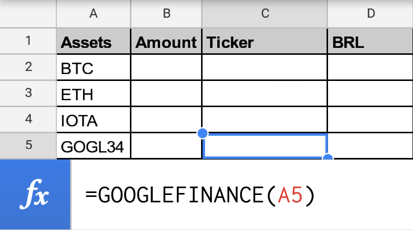Screen dimensions: 413x230
Task: Select the GOGL34 cell
Action: click(93, 146)
